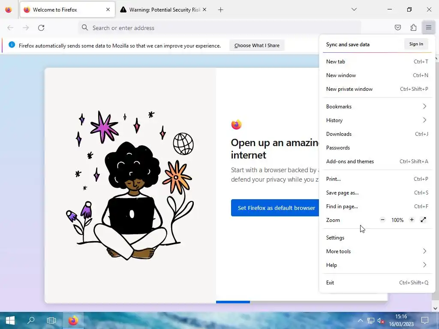Screen dimensions: 439x329
Task: Open Settings from the menu
Action: click(377, 237)
